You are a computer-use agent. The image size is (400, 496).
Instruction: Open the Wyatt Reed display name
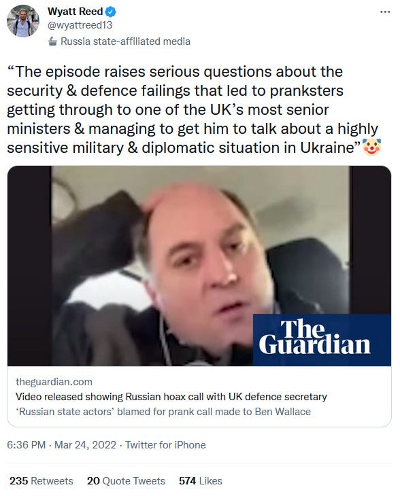click(x=75, y=12)
